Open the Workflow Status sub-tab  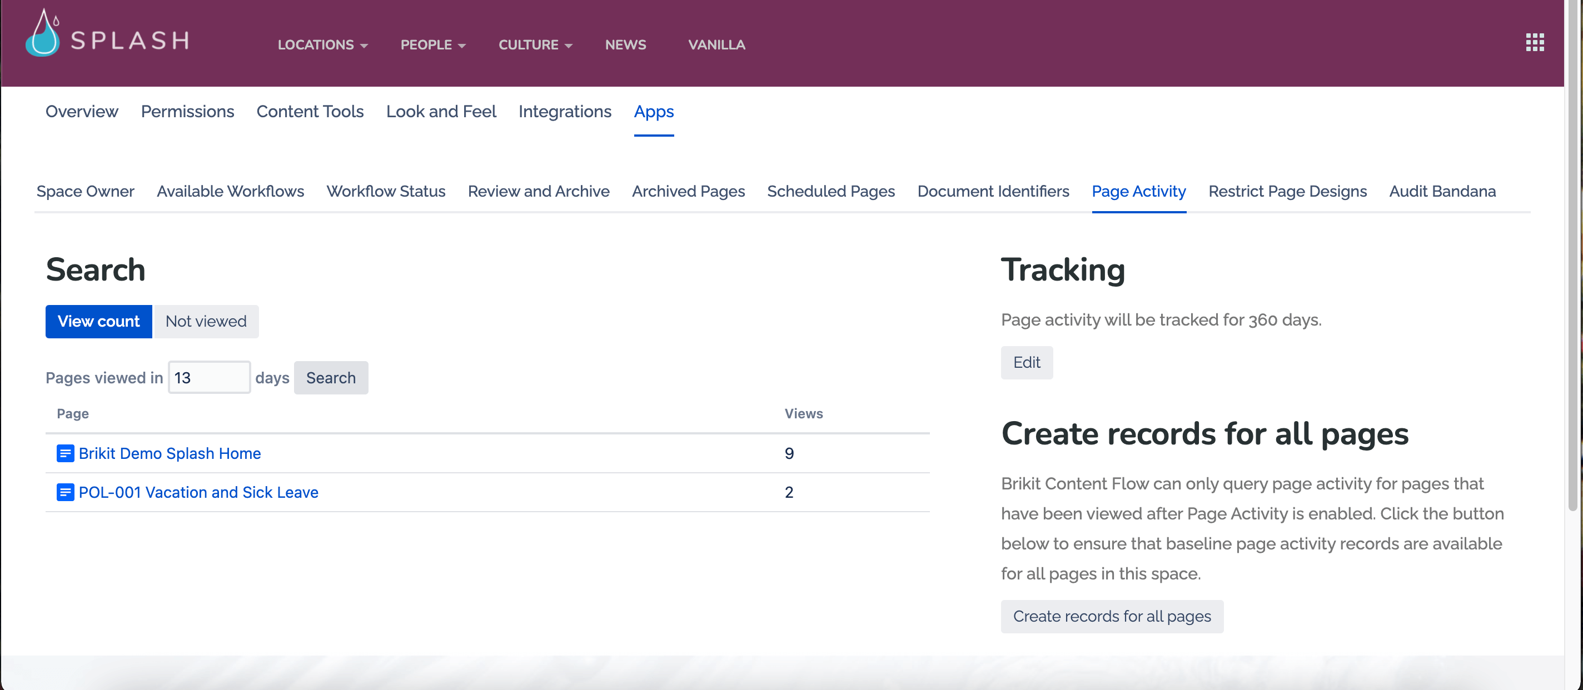(x=386, y=191)
